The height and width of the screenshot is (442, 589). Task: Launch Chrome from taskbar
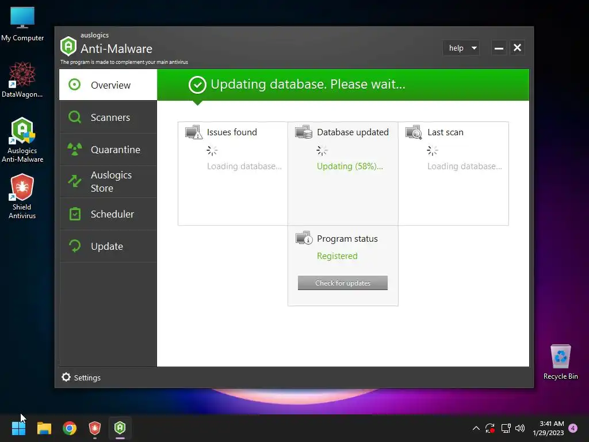(x=70, y=428)
